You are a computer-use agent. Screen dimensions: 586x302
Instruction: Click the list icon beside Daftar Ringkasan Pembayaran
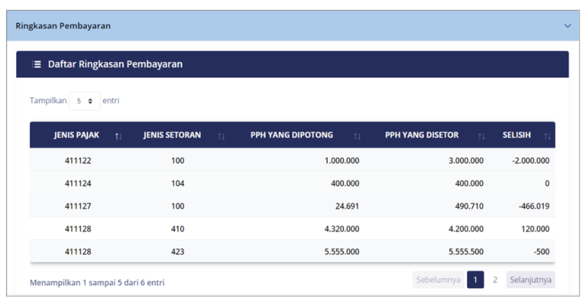[x=37, y=65]
